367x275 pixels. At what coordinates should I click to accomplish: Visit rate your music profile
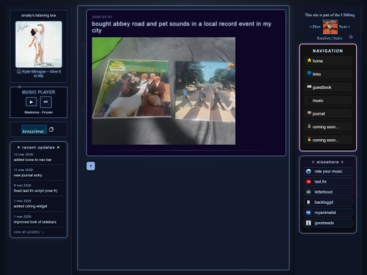tap(328, 171)
